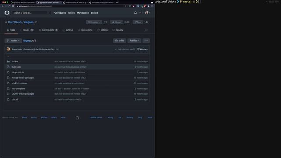The width and height of the screenshot is (281, 158).
Task: Open Explore in the top navigation
Action: tap(95, 13)
